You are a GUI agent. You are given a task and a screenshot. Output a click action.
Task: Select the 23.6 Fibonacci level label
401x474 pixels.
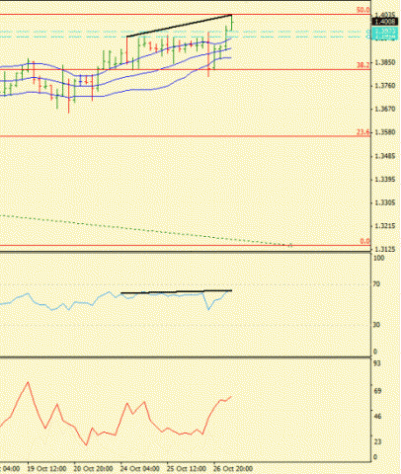[363, 132]
